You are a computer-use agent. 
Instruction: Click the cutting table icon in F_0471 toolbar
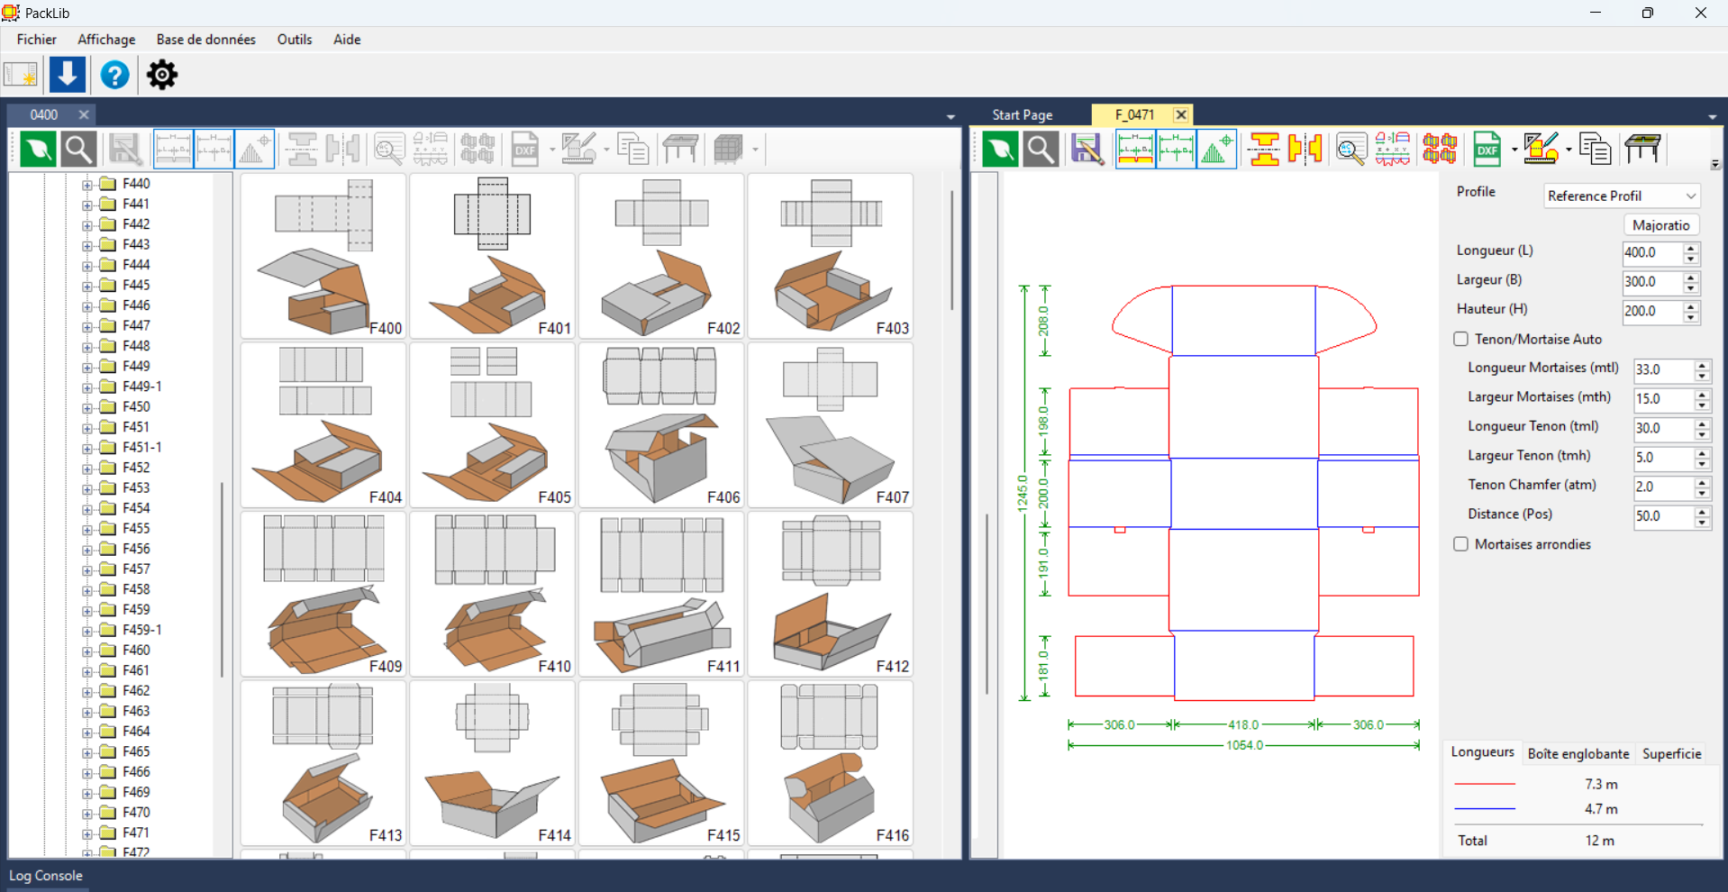tap(1642, 150)
